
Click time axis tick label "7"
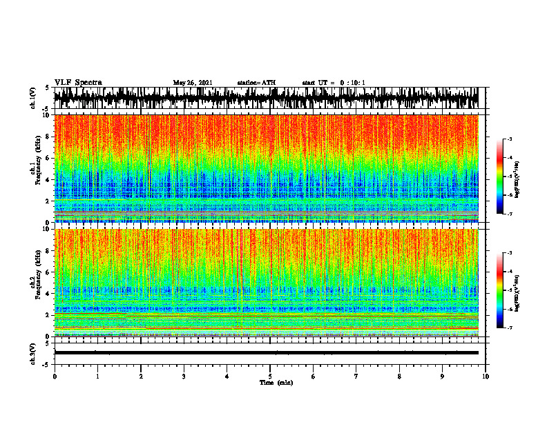[356, 376]
